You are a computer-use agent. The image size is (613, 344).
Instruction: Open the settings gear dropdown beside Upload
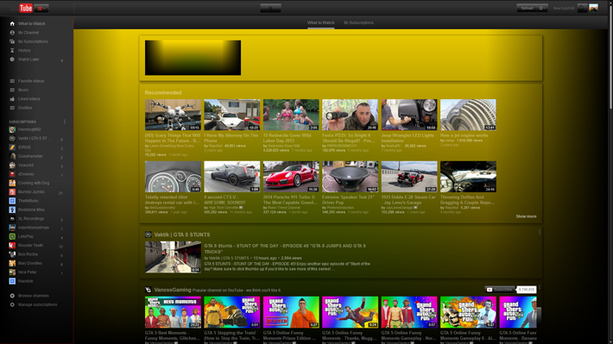[542, 9]
